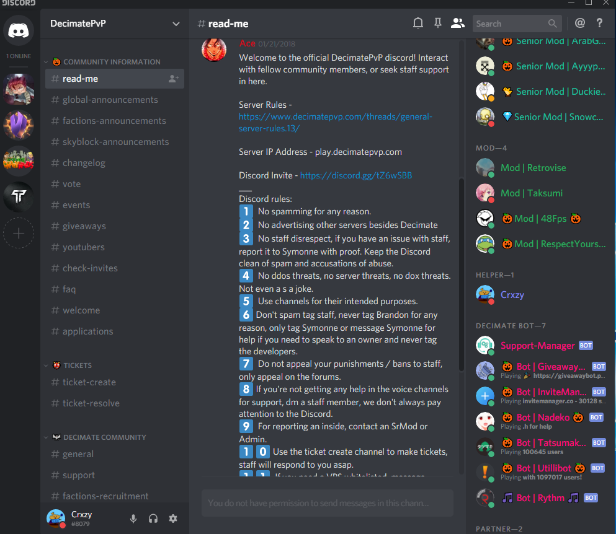The width and height of the screenshot is (616, 534).
Task: Toggle headphones deafen
Action: click(x=153, y=519)
